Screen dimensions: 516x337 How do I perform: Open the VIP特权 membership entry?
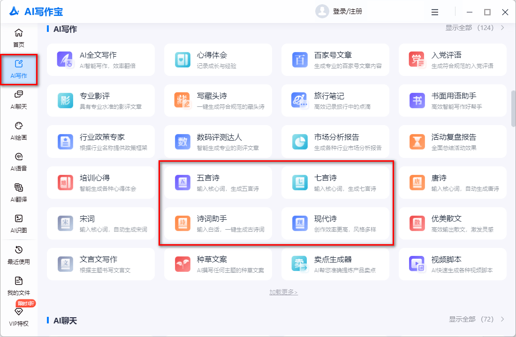tap(19, 316)
